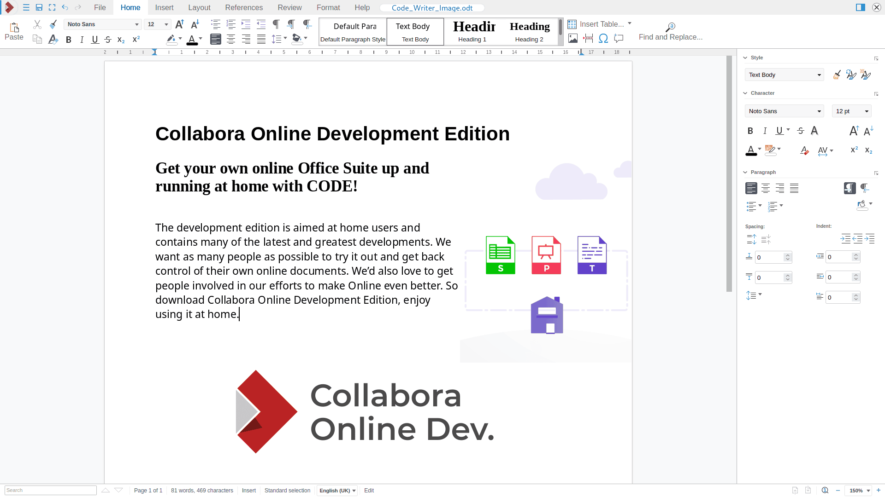The width and height of the screenshot is (885, 497).
Task: Click Standard selection in status bar
Action: (287, 491)
